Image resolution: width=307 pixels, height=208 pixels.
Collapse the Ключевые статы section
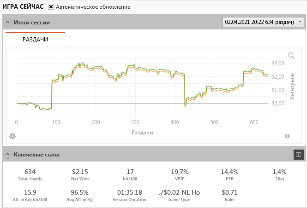coord(8,154)
